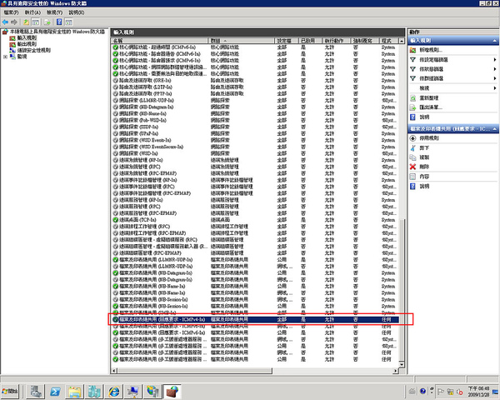Click 重新整理 in the actions pane
The height and width of the screenshot is (400, 500).
point(429,98)
